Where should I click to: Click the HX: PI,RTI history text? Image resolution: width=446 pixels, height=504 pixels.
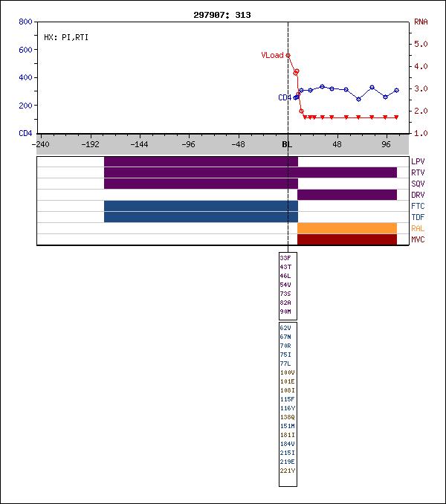66,36
